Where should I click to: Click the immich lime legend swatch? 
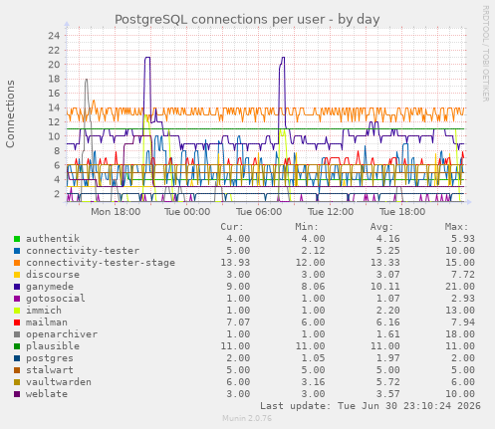pyautogui.click(x=17, y=311)
